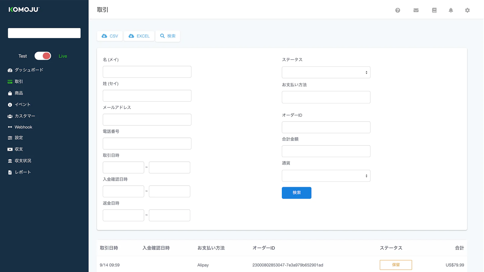Toggle the Test/Live mode switch
The height and width of the screenshot is (272, 484).
click(43, 56)
